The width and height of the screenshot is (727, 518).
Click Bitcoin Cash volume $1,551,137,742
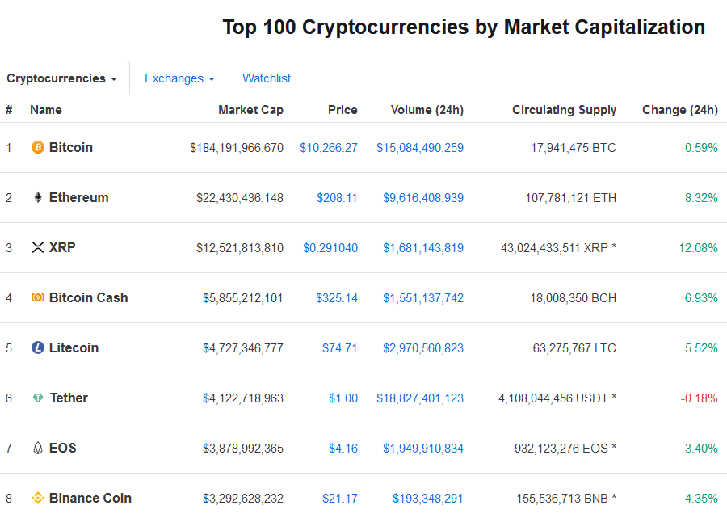tap(423, 298)
